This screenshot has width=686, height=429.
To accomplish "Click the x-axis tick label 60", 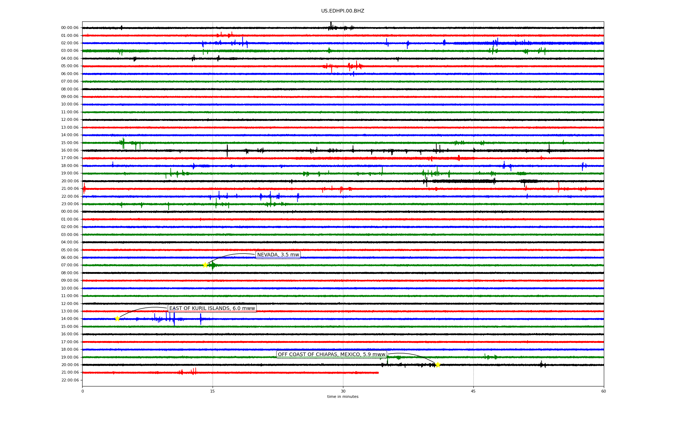I will click(x=603, y=391).
